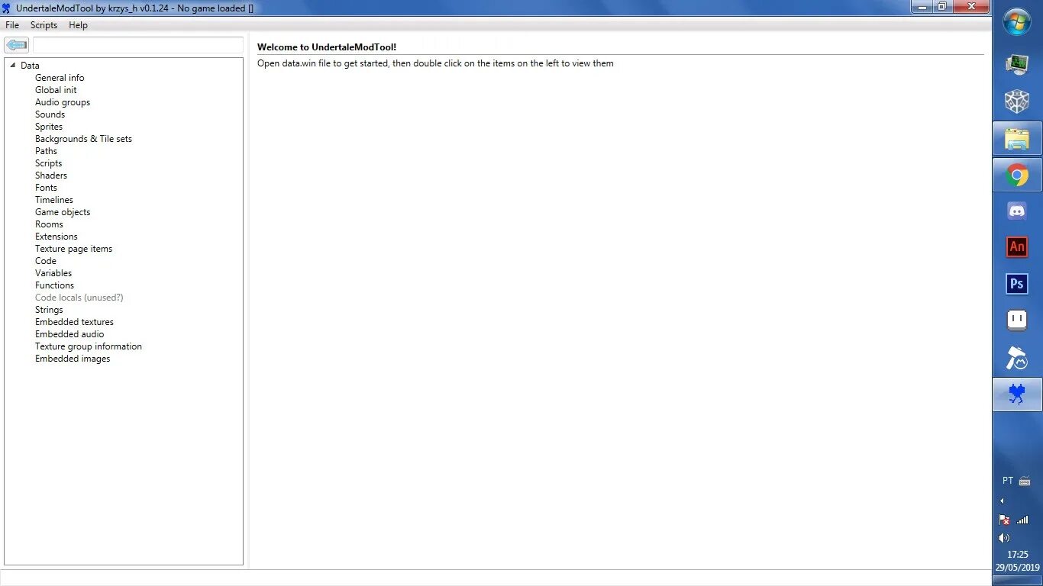
Task: Click the network signal tray icon
Action: (x=1022, y=520)
